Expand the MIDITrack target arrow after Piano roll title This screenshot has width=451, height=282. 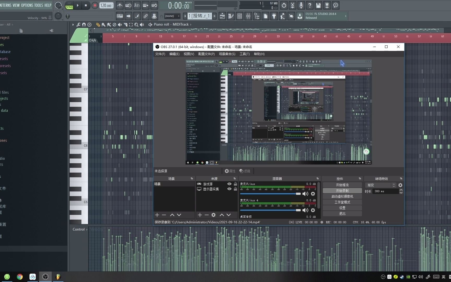191,25
